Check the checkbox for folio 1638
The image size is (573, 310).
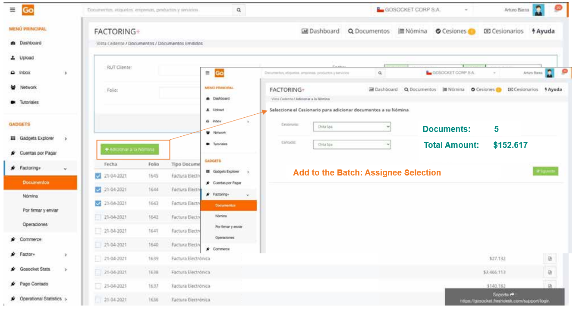tap(98, 272)
